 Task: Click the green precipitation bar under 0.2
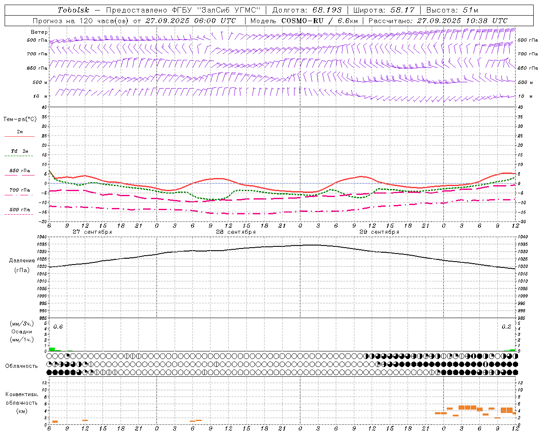point(512,350)
